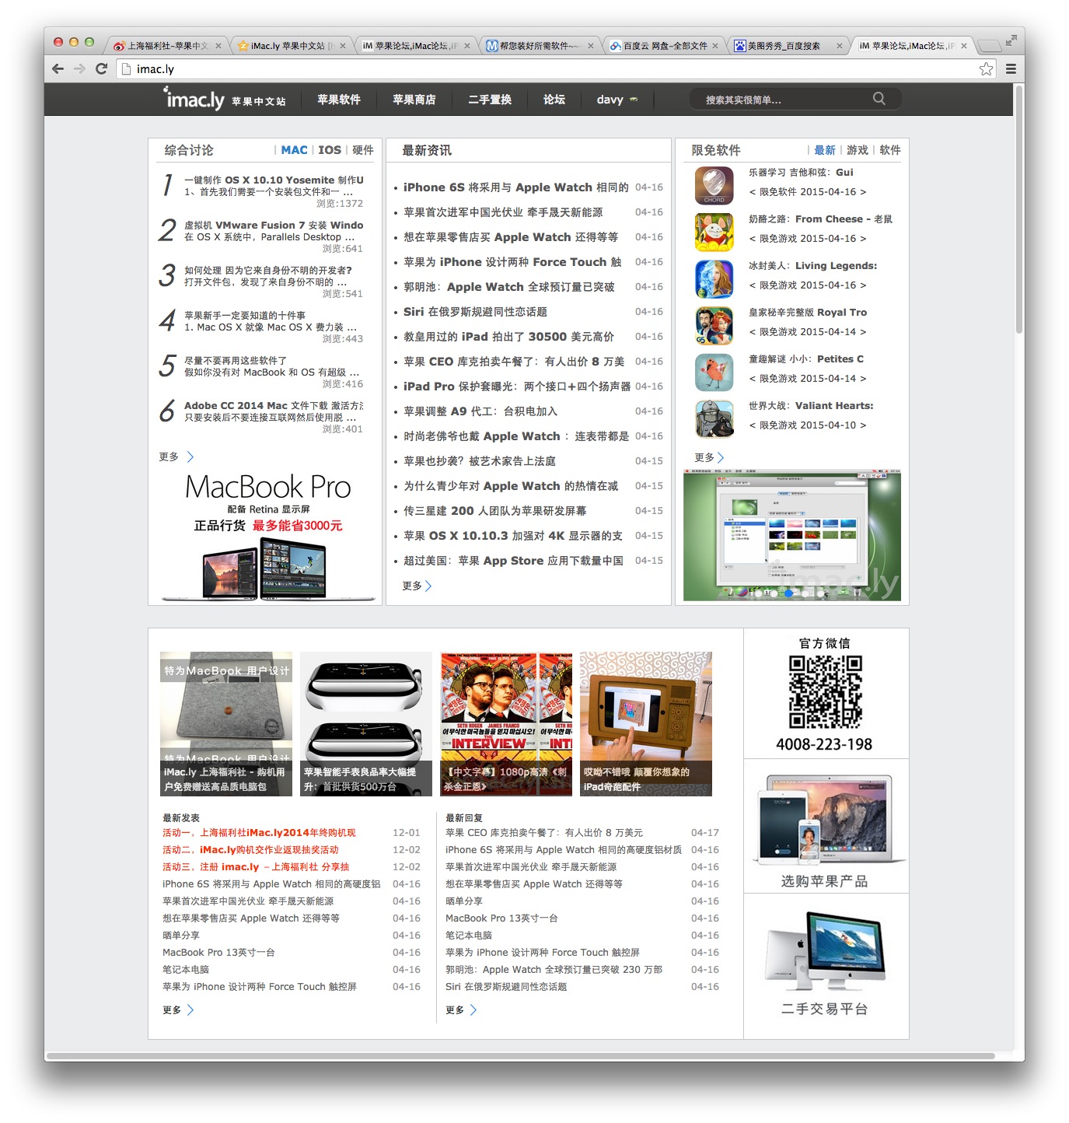Open the iPad Pro 保护套曝光 headline
The width and height of the screenshot is (1069, 1123).
[517, 387]
